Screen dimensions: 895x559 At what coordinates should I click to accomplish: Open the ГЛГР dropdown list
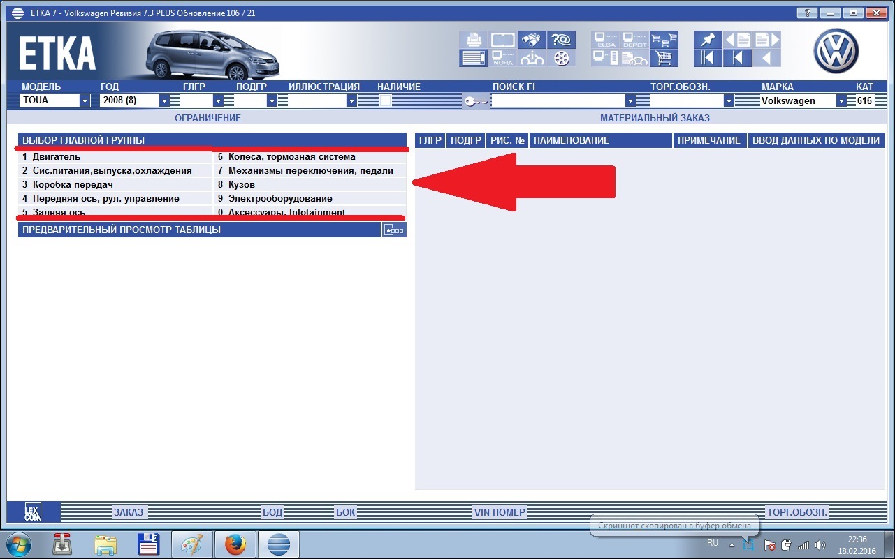point(218,100)
